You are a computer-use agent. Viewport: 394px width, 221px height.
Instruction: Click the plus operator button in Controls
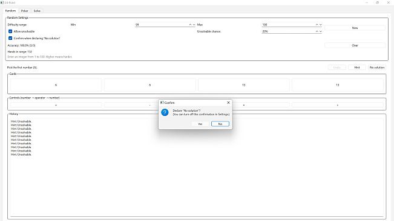point(56,105)
